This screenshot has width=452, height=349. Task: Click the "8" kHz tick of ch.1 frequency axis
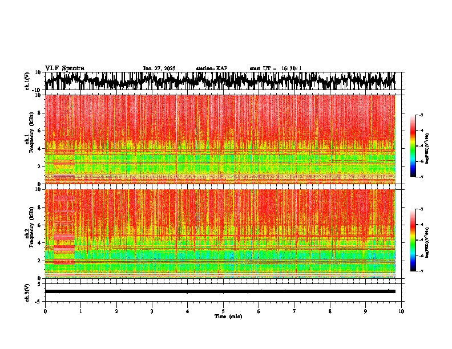(39, 113)
